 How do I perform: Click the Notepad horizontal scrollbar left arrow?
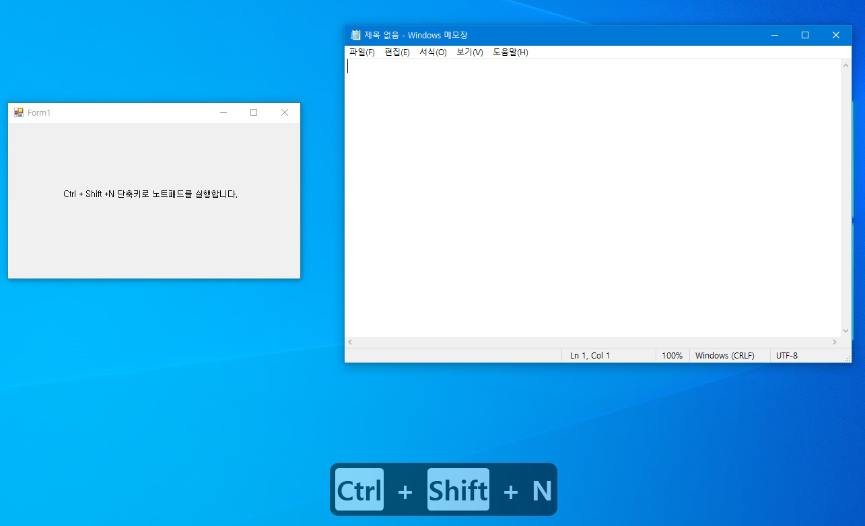(350, 342)
